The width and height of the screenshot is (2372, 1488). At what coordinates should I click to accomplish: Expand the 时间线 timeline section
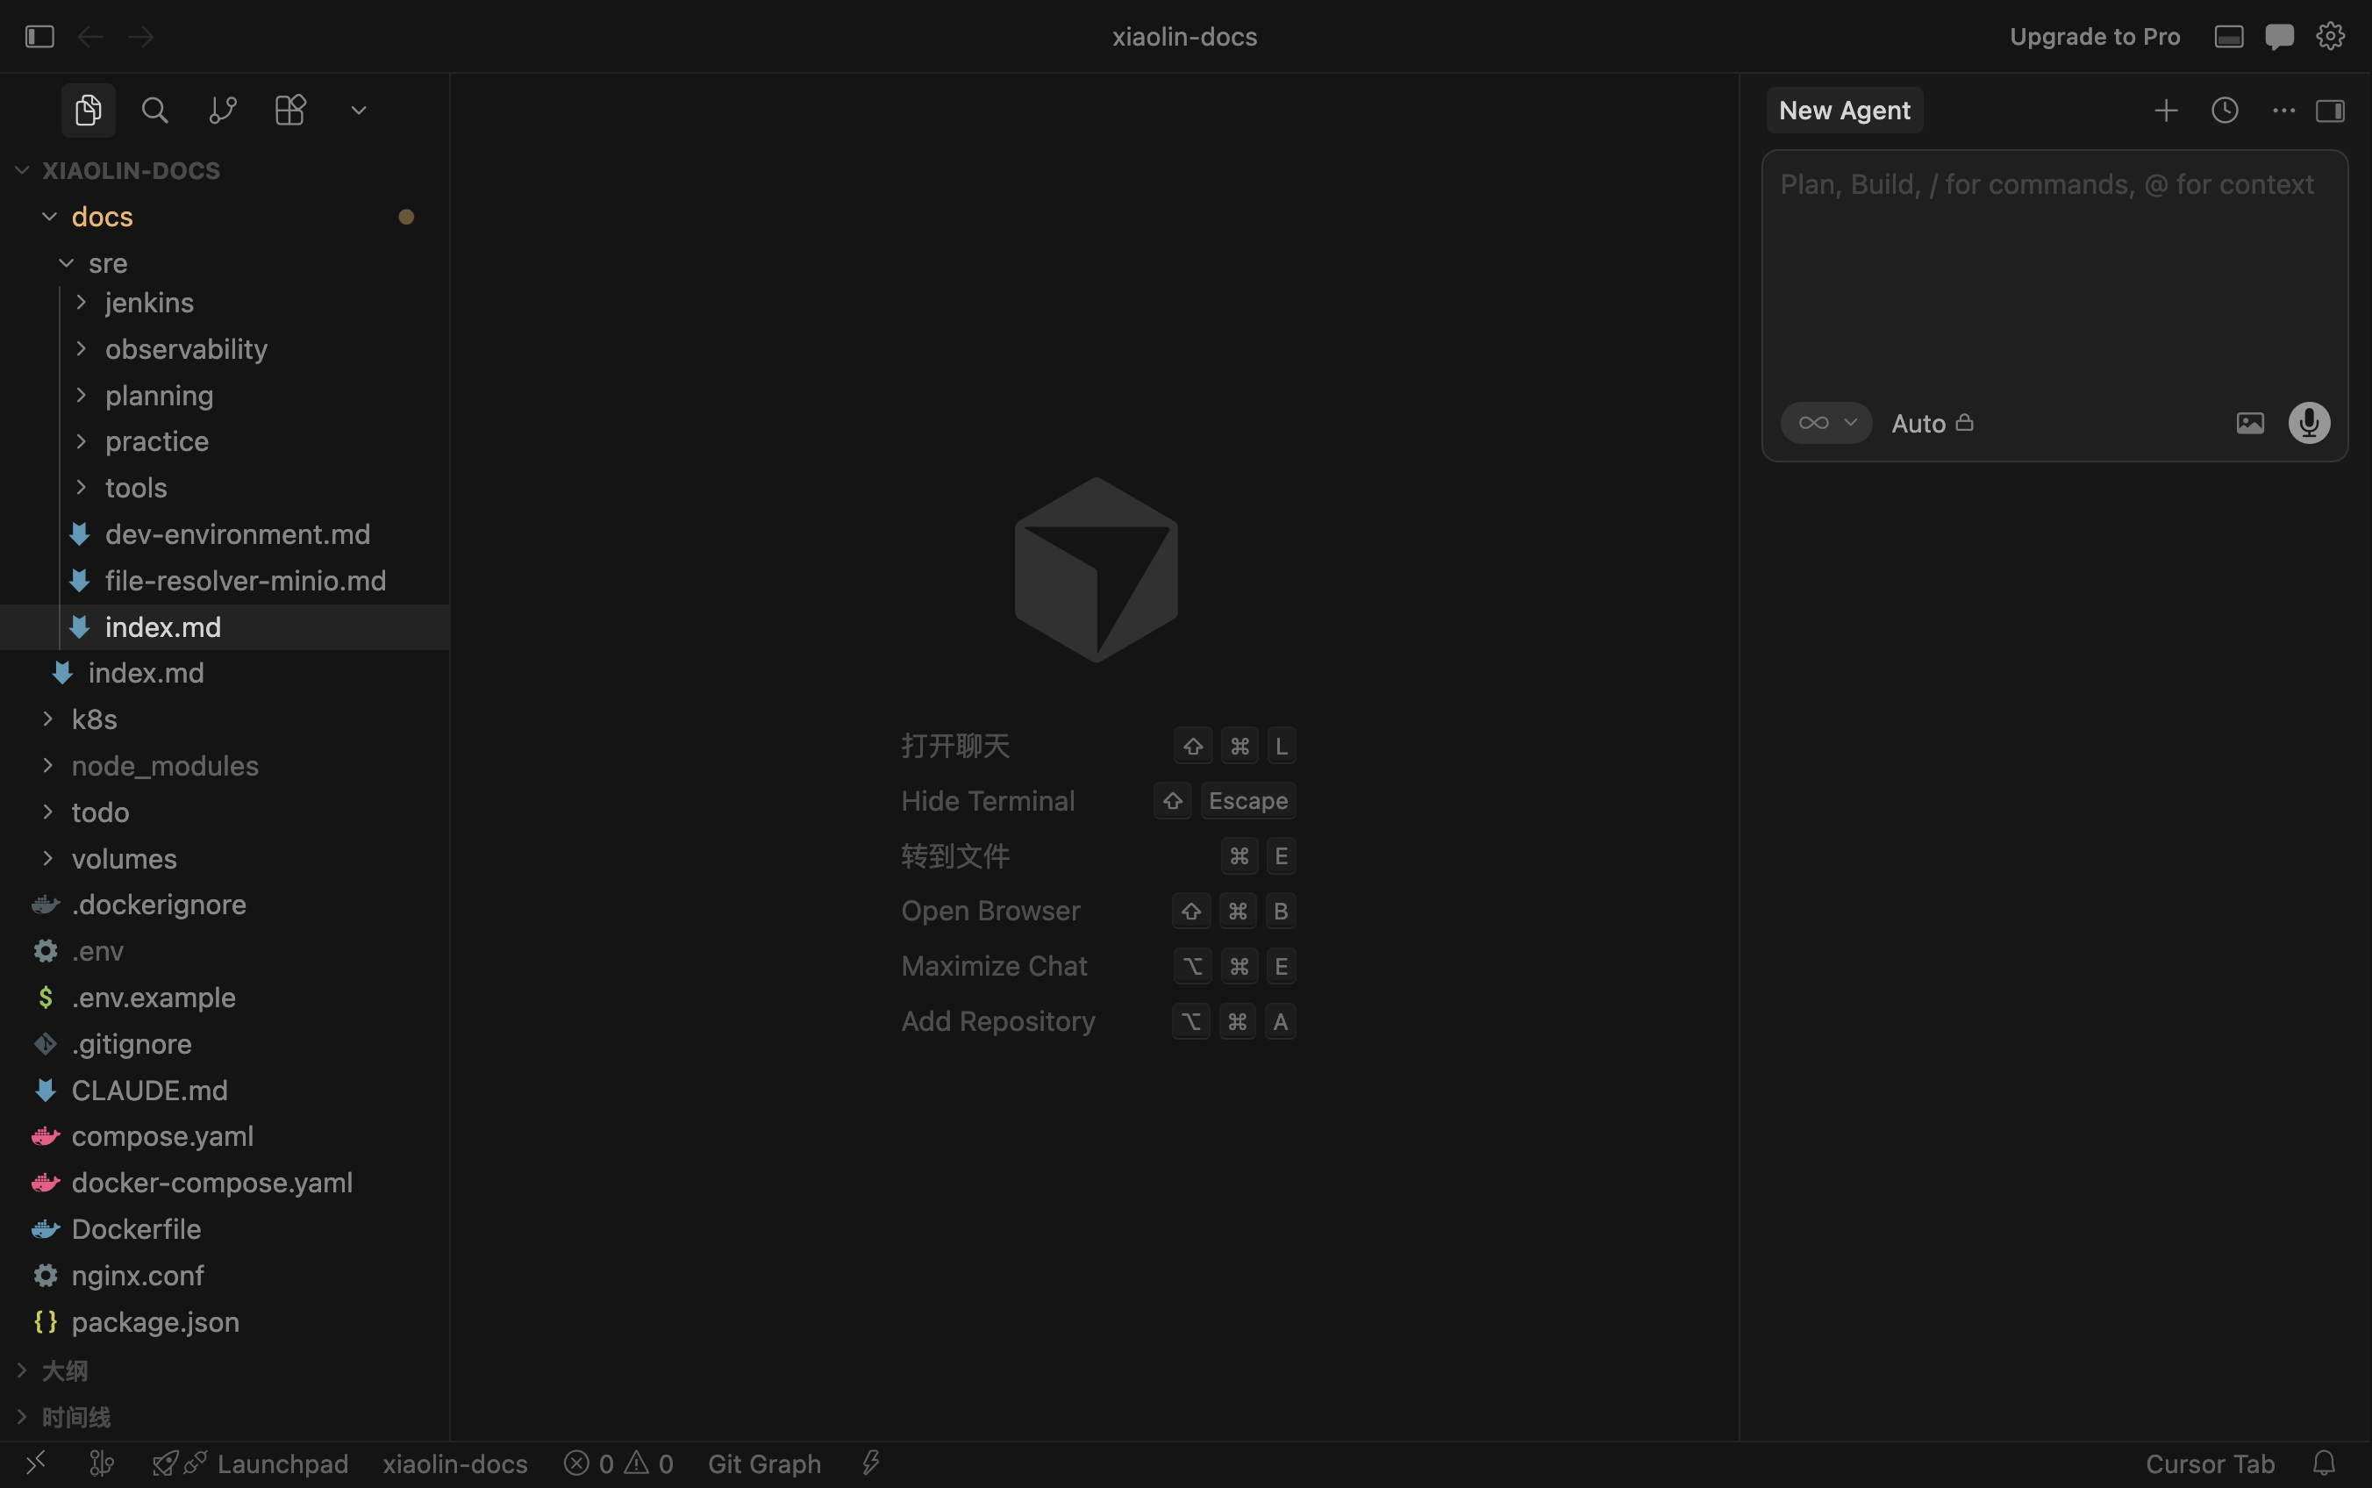[x=225, y=1417]
